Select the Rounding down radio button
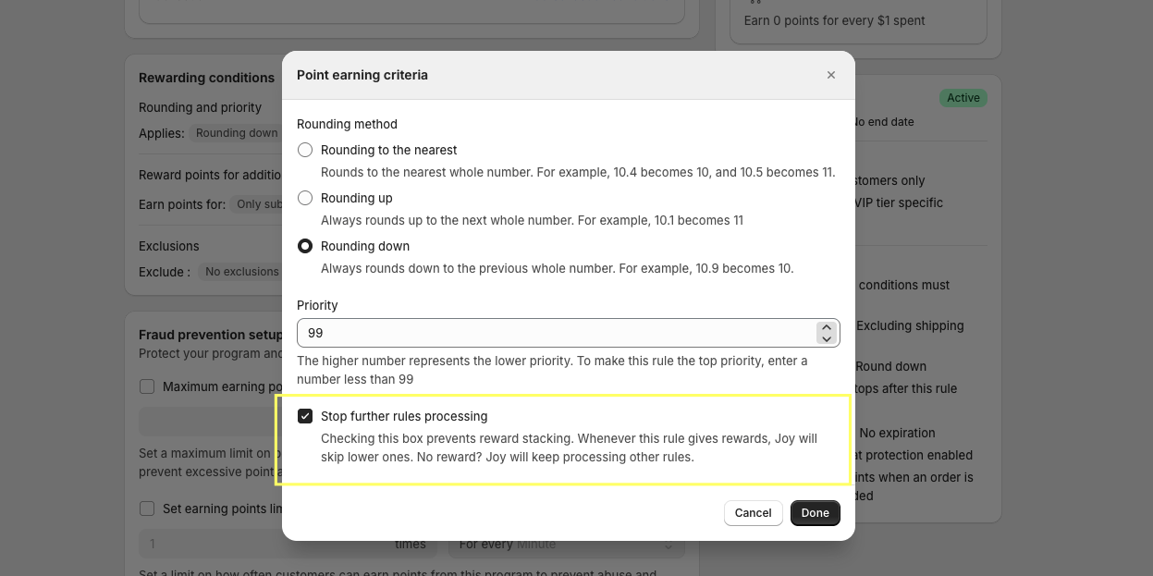 click(305, 246)
